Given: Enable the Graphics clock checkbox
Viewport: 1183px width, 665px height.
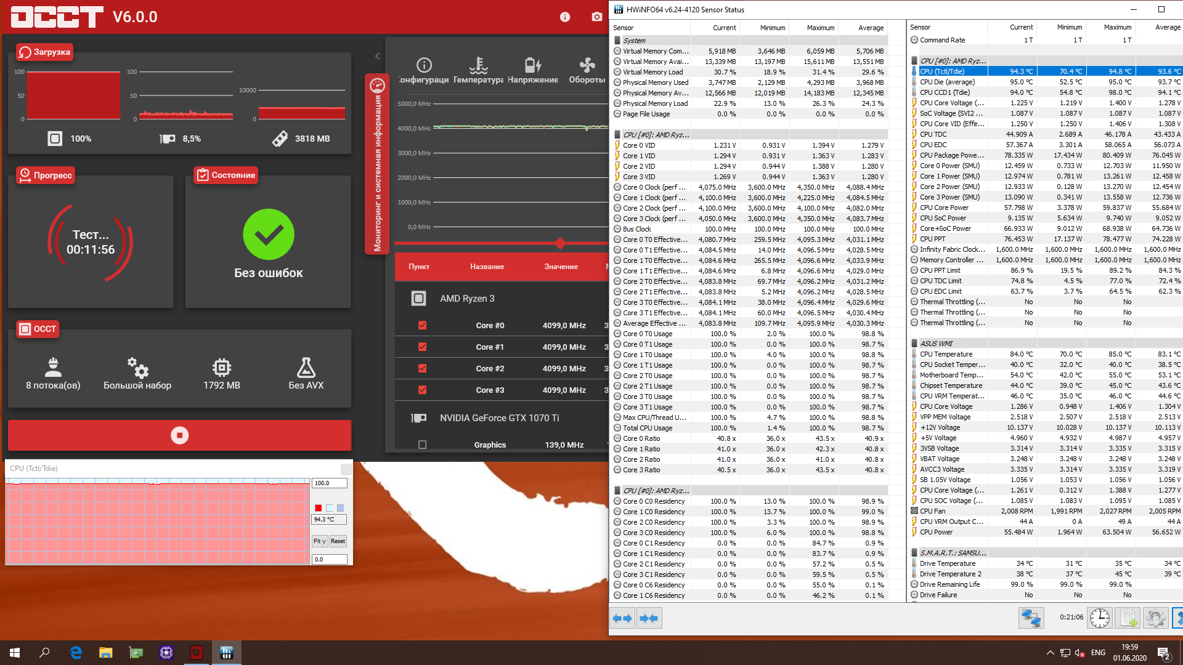Looking at the screenshot, I should click(x=422, y=445).
